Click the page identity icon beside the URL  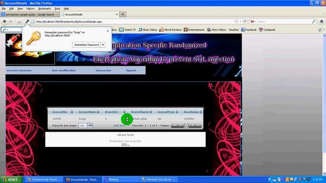[x=33, y=21]
